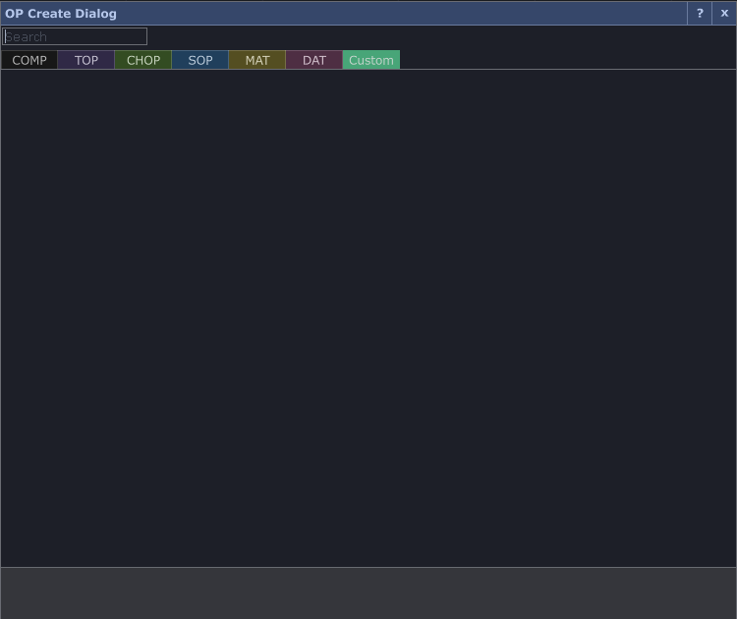Click blank space right of Search box

442,36
